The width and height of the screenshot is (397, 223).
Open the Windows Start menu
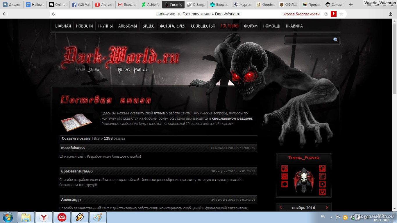(7, 217)
